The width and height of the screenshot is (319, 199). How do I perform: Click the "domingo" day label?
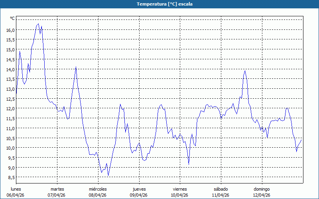(x=262, y=189)
